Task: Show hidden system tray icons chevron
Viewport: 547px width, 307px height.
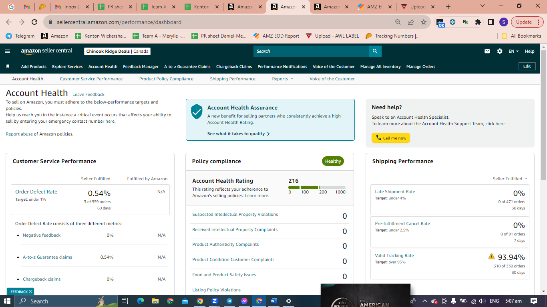Action: 425,301
